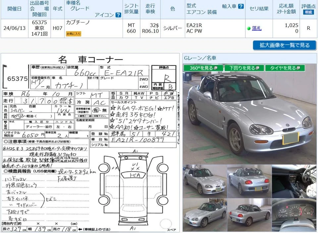The image size is (318, 233).
Task: Click the auction sheet image 名車コーナー
Action: (90, 143)
